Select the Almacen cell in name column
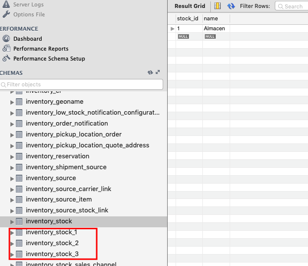The height and width of the screenshot is (266, 308). click(214, 29)
